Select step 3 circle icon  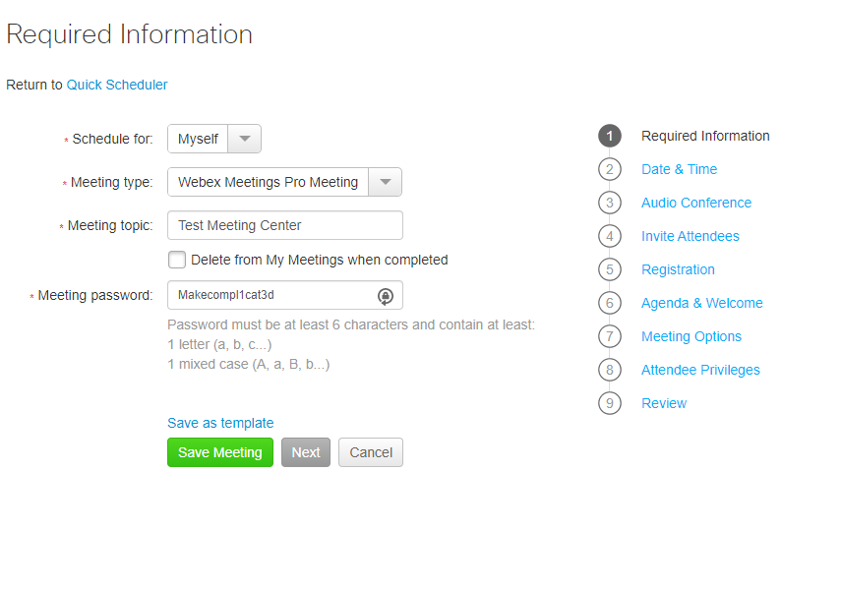(610, 203)
